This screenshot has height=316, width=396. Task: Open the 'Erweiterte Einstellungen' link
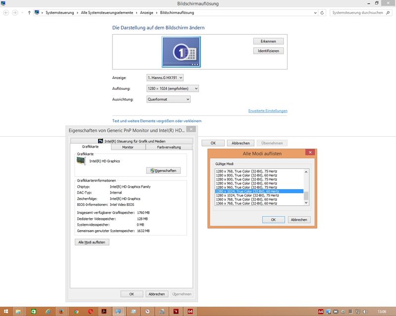click(268, 111)
